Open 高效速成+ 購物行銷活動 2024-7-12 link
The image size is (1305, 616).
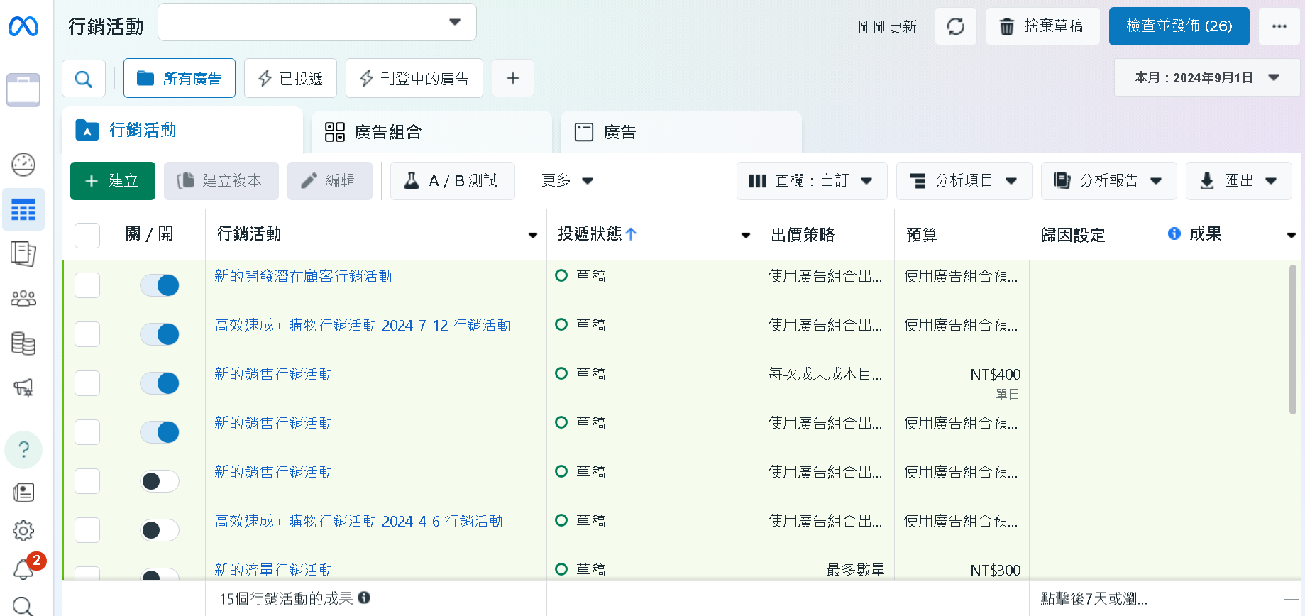pyautogui.click(x=363, y=325)
